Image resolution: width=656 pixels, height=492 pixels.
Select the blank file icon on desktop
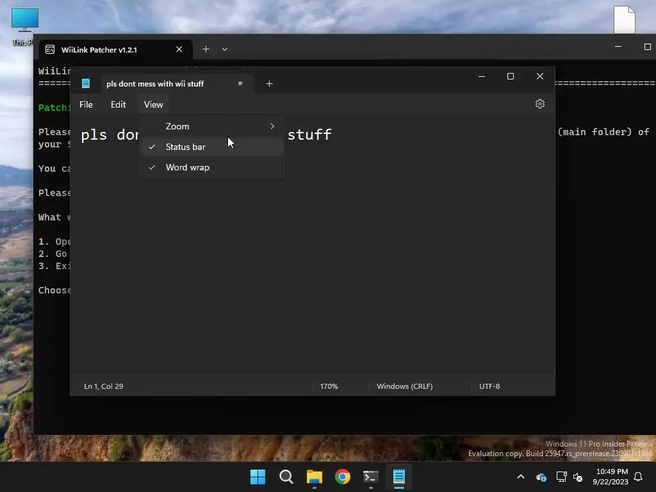pos(624,20)
